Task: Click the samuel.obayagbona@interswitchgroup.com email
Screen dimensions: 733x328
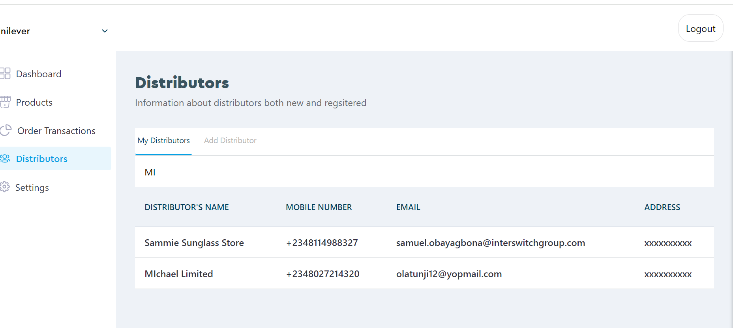Action: click(x=490, y=243)
